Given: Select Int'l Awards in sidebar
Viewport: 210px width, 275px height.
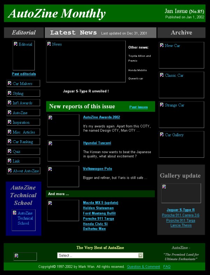Looking at the screenshot, I should pyautogui.click(x=23, y=103).
